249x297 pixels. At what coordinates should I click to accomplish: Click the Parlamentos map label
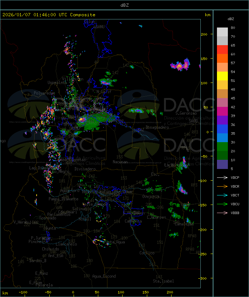(x=59, y=214)
